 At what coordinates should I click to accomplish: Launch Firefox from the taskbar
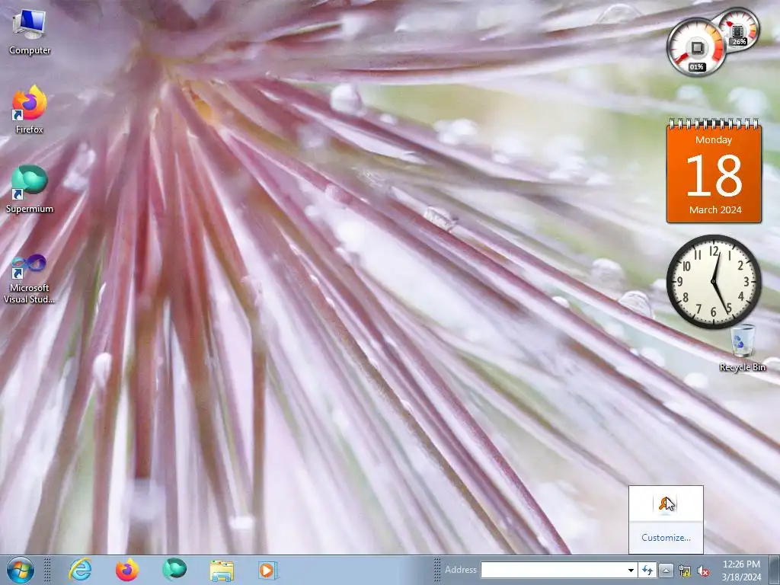pos(127,570)
